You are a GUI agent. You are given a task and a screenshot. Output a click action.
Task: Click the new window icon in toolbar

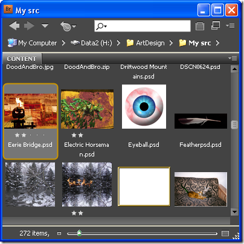click(x=216, y=25)
